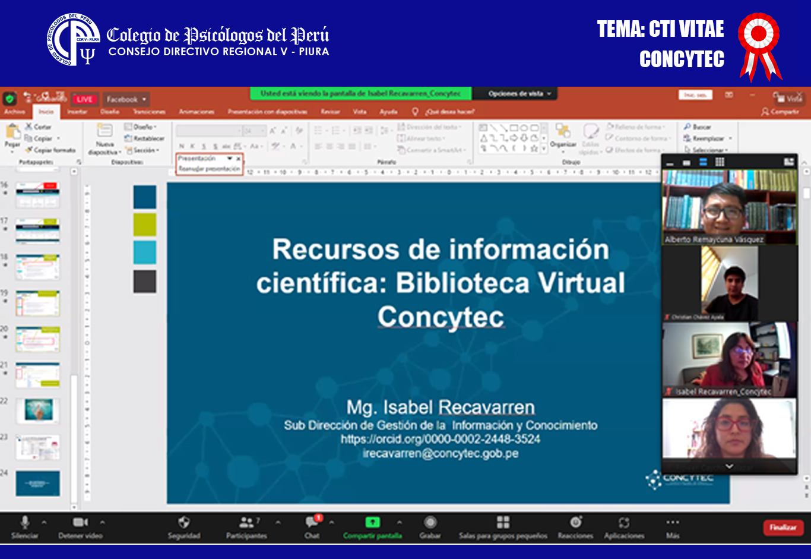Screen dimensions: 811x559
Task: Open Aplicaciones in Zoom toolbar
Action: pyautogui.click(x=624, y=527)
